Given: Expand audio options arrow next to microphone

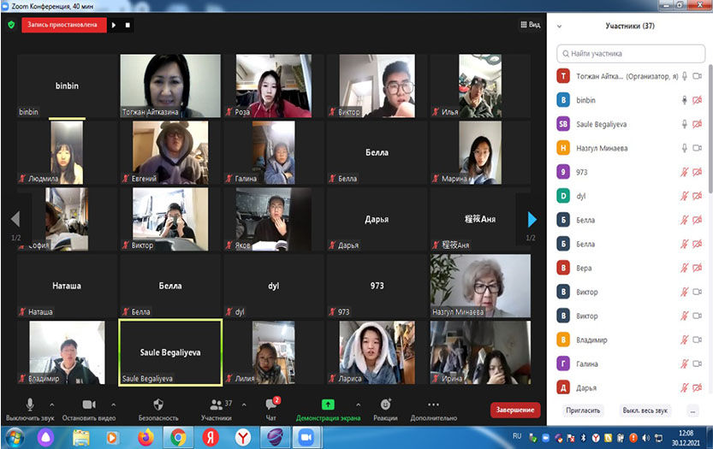Looking at the screenshot, I should pos(51,404).
